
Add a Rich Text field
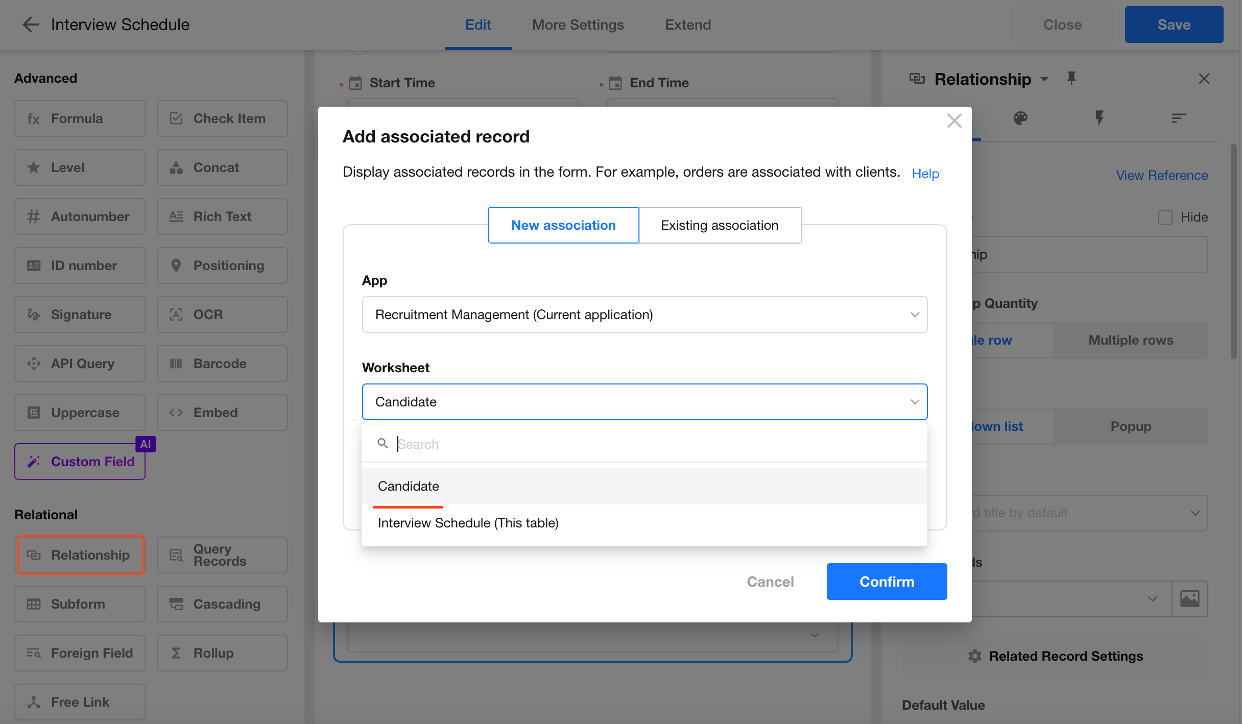pyautogui.click(x=222, y=216)
